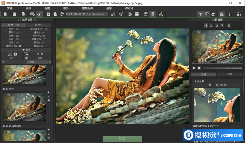Select horizontal split compare view icon
Viewport: 245px width, 143px height.
click(x=211, y=25)
